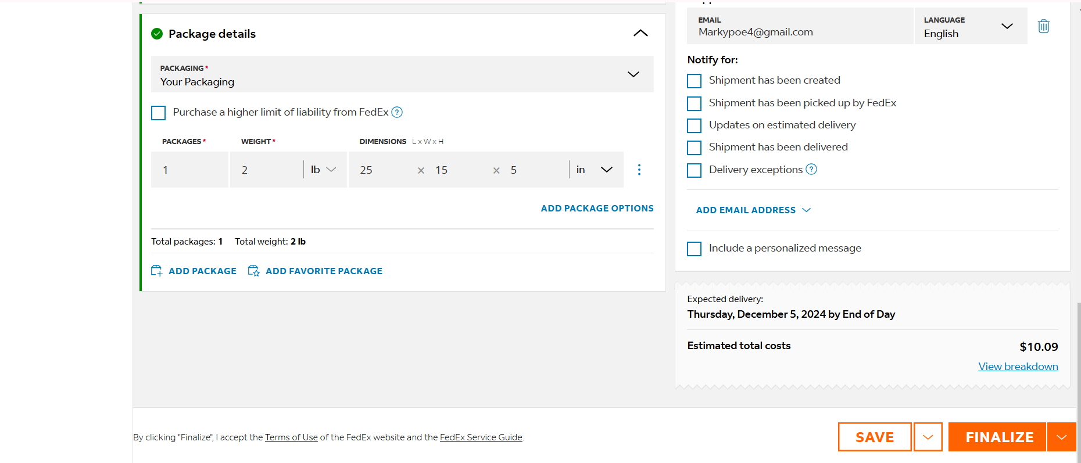Click the Add Package icon

click(157, 271)
